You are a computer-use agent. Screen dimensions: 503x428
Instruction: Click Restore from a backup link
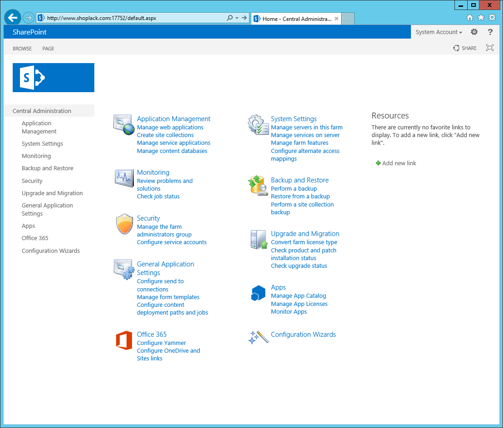click(300, 196)
